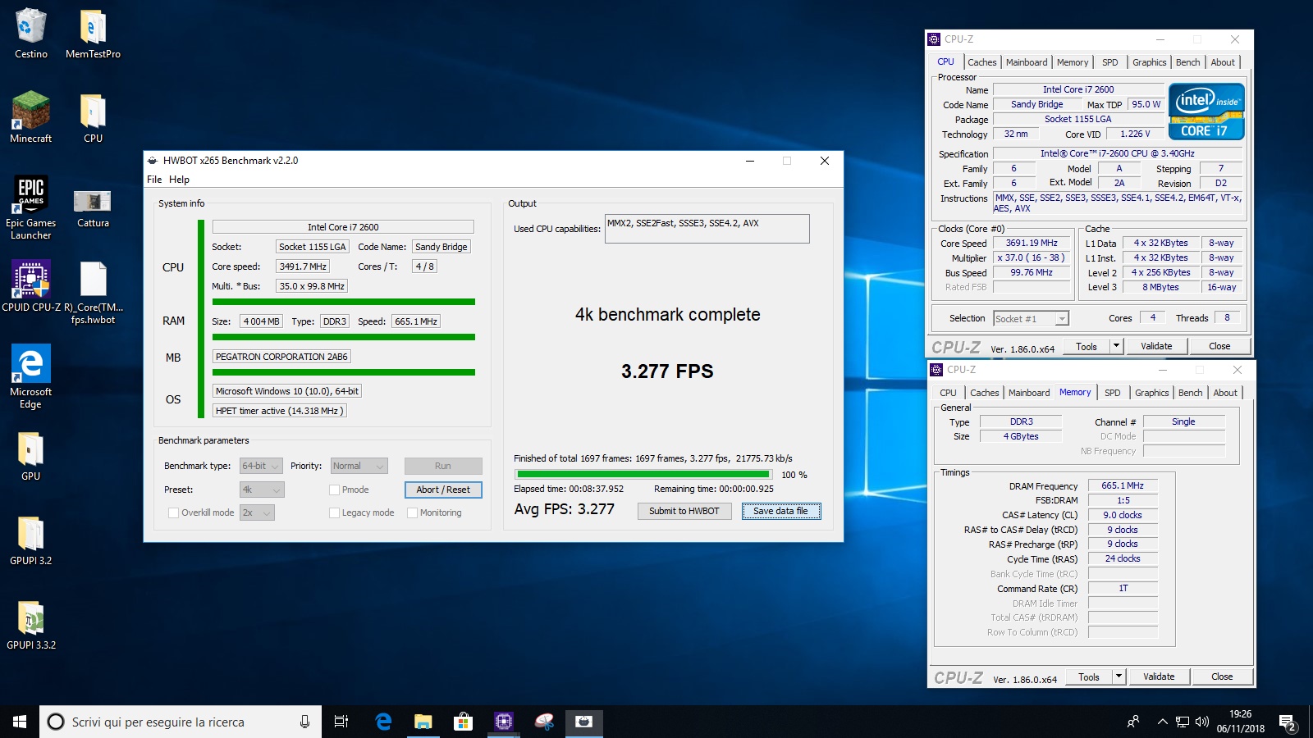Expand Tools arrow in upper CPU-Z window

(x=1116, y=346)
